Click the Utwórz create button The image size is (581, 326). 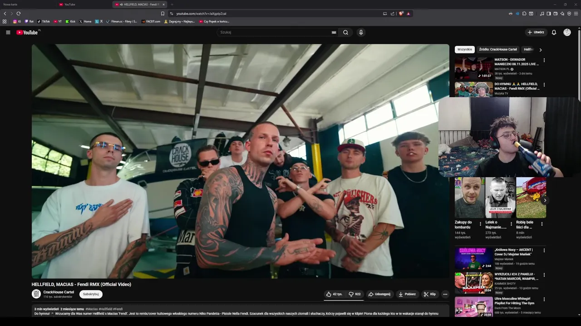coord(536,33)
